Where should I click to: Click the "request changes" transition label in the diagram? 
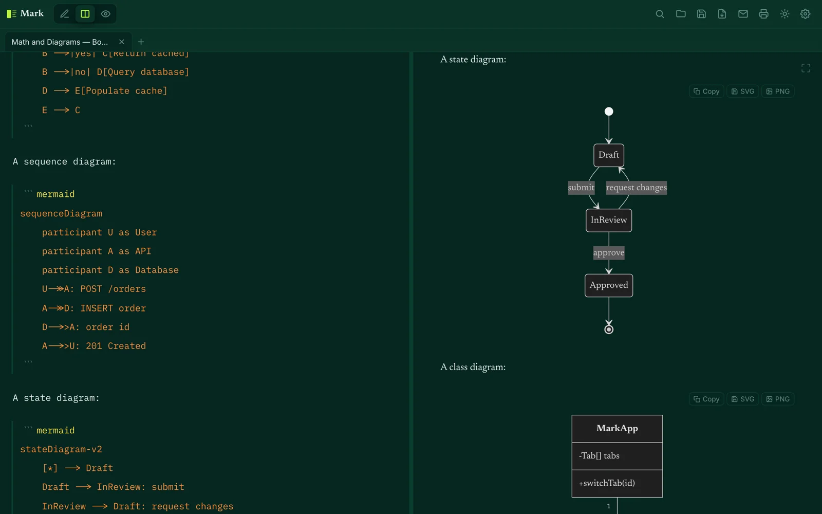click(x=637, y=188)
